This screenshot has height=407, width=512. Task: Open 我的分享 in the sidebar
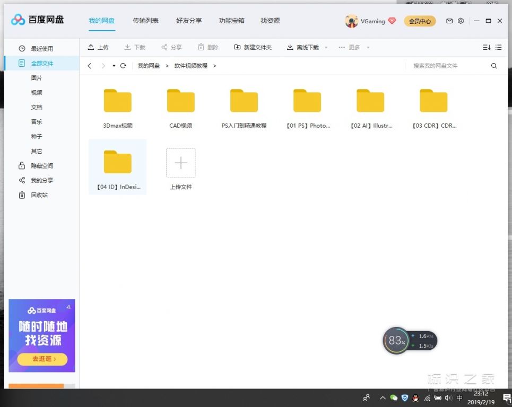(x=42, y=180)
